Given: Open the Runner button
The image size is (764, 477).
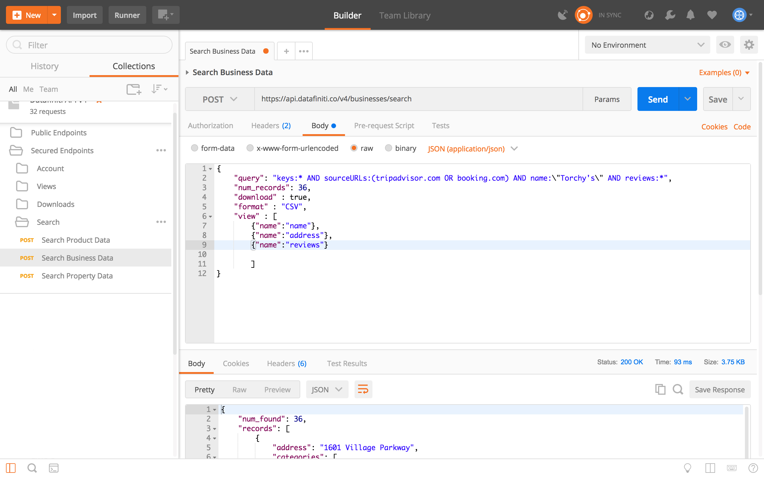Looking at the screenshot, I should point(127,15).
